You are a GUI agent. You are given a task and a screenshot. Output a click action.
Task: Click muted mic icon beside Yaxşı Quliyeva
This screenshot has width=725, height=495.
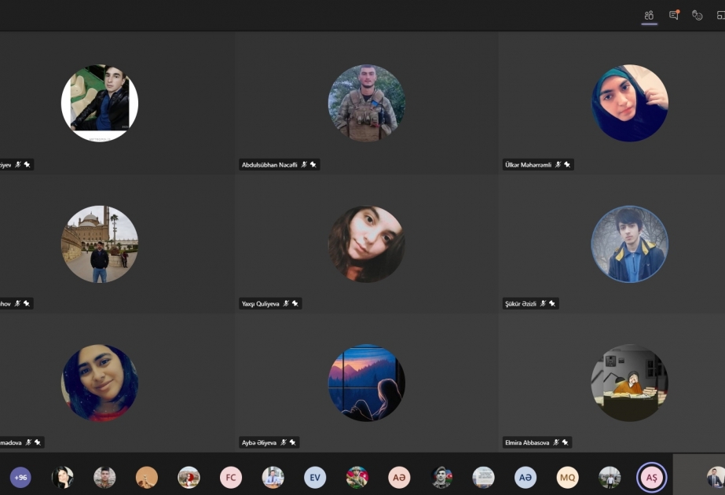pos(286,303)
